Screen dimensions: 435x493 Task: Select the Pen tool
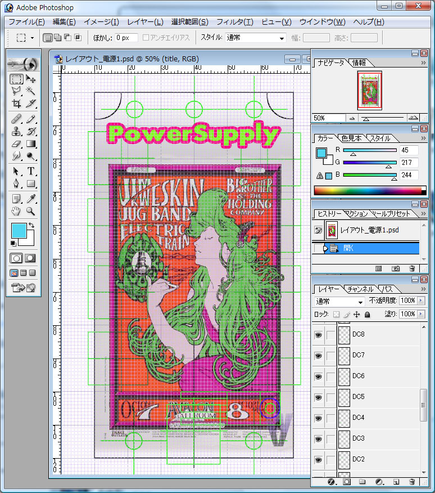tap(16, 183)
